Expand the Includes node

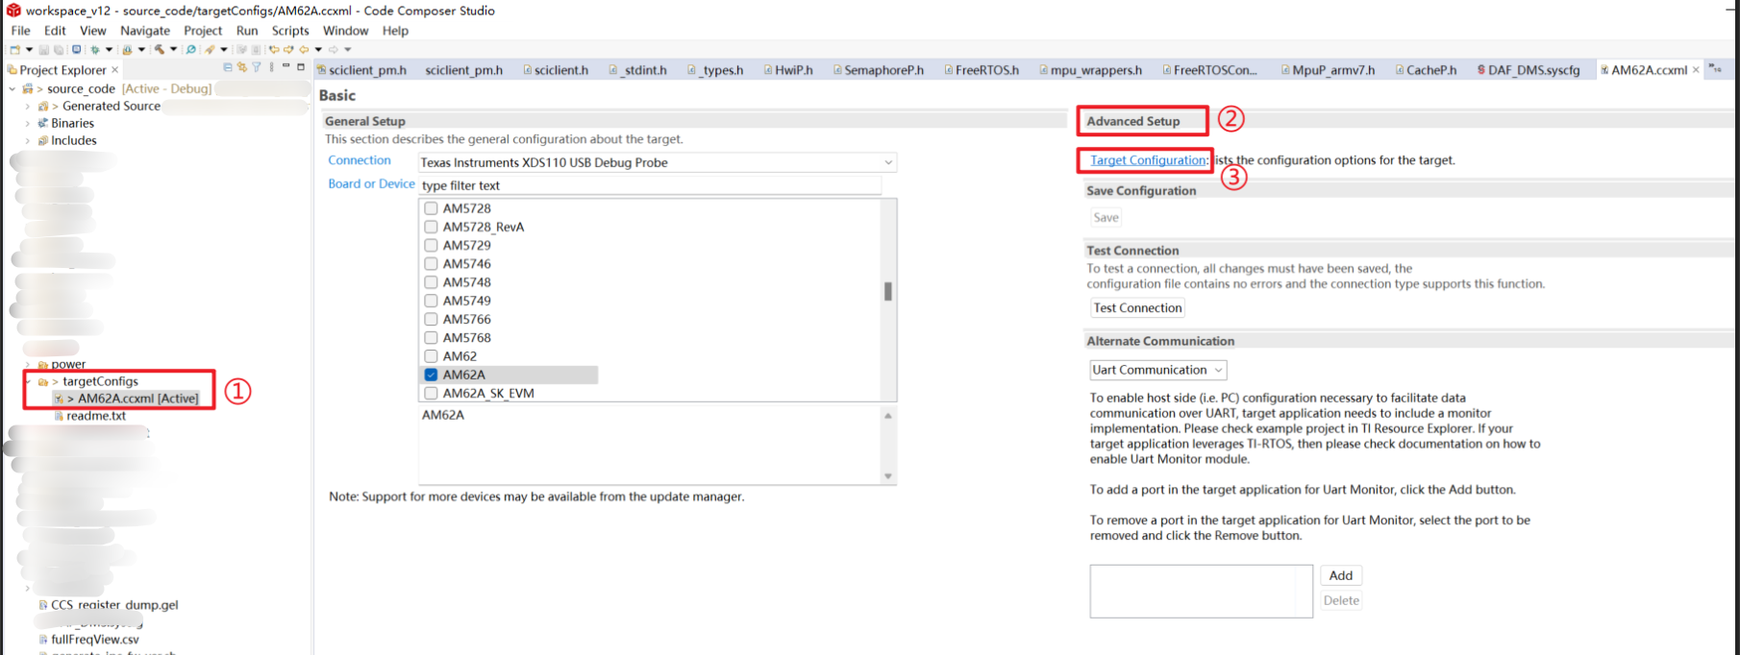(x=28, y=141)
